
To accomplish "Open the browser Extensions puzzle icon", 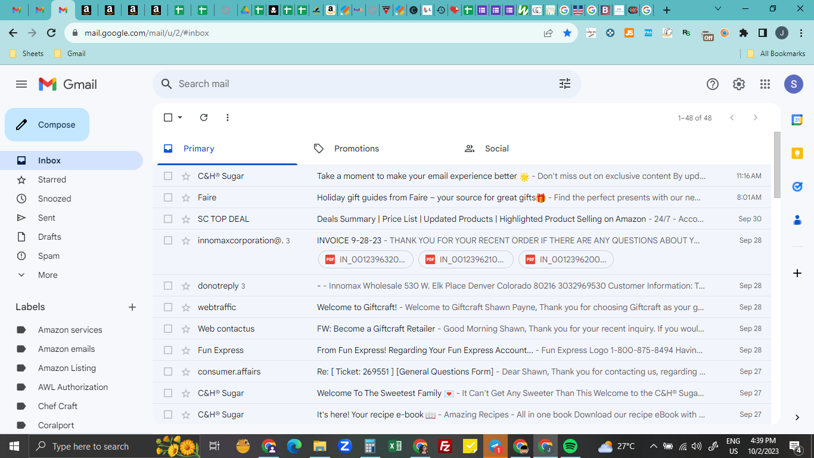I will click(x=744, y=33).
